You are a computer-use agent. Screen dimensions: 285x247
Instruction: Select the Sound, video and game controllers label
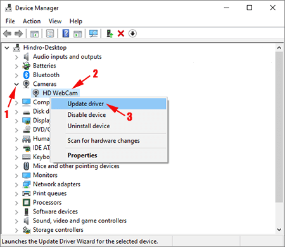pyautogui.click(x=80, y=220)
